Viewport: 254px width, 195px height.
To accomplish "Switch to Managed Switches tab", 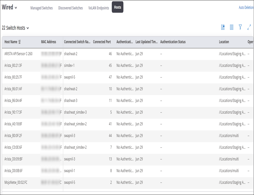I will click(41, 8).
